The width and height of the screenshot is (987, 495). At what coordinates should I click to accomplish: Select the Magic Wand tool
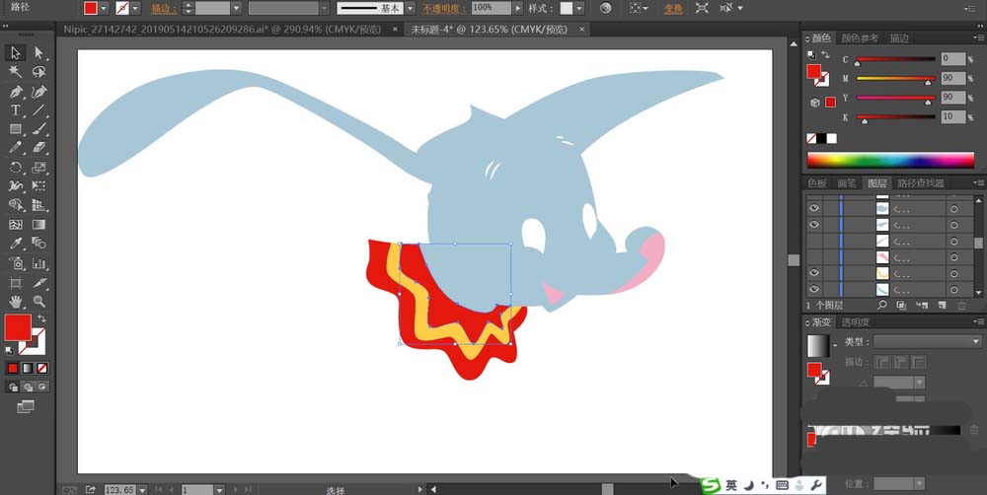(x=16, y=72)
